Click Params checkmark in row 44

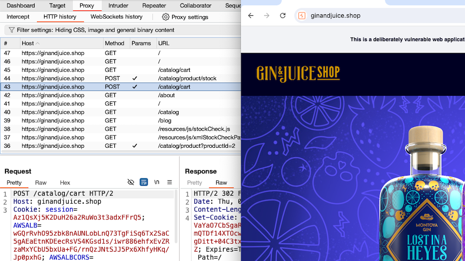(135, 78)
